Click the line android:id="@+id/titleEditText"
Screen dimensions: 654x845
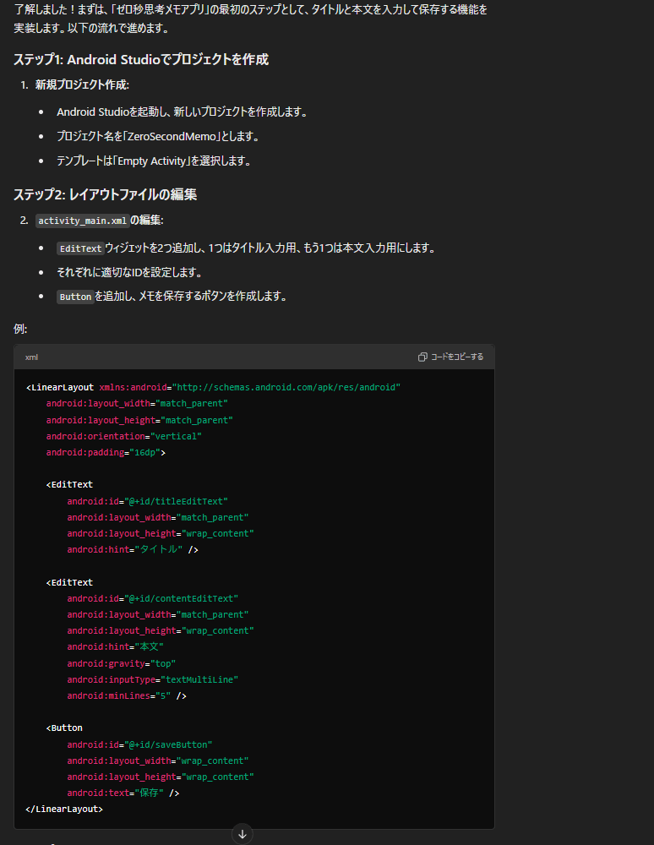click(148, 501)
